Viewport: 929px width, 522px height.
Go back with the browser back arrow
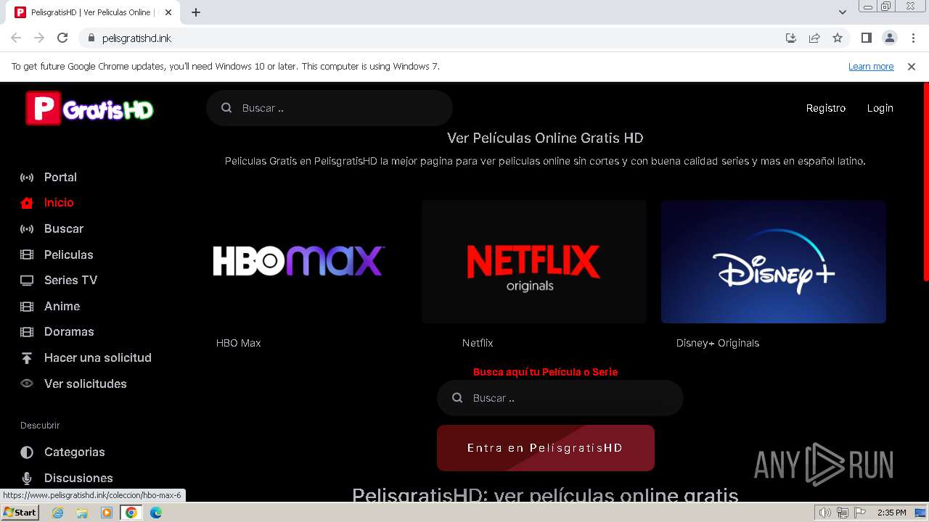(x=16, y=38)
